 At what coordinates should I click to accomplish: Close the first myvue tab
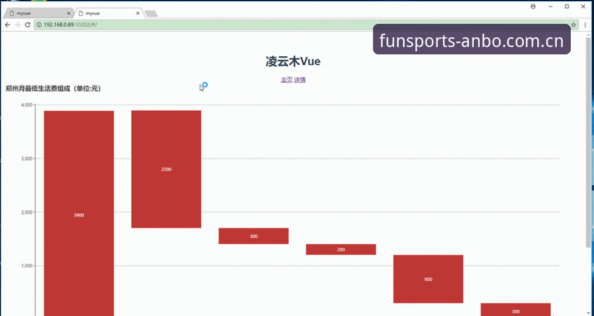[x=68, y=13]
